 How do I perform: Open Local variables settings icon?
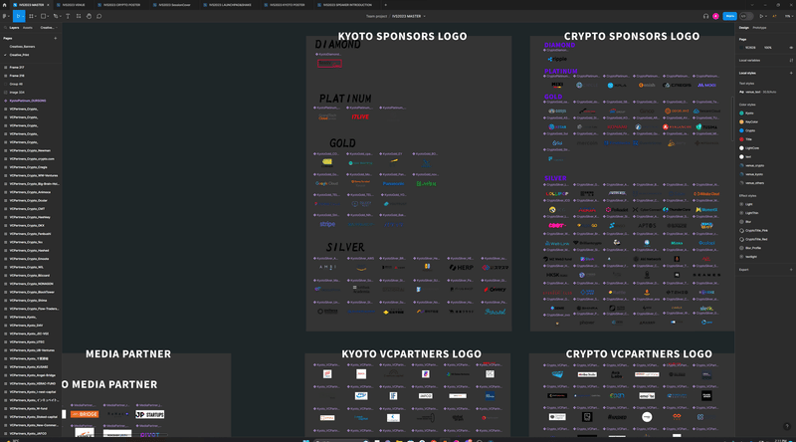pos(791,60)
